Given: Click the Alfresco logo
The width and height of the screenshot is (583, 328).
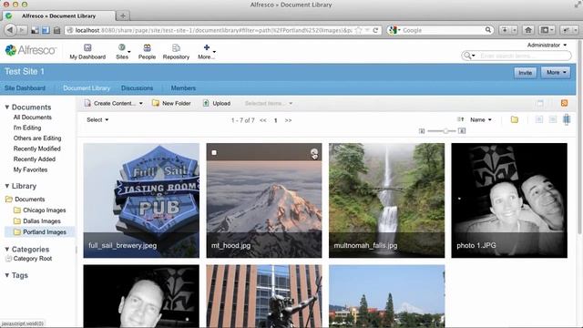Looking at the screenshot, I should click(31, 50).
